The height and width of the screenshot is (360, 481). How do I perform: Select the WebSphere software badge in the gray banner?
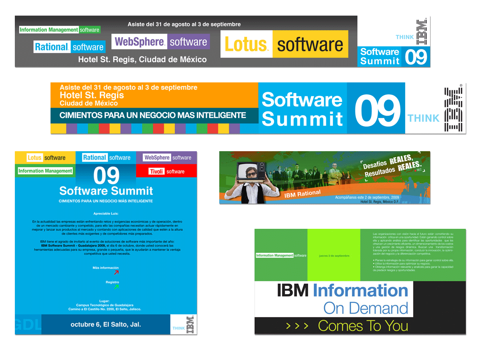coord(161,42)
